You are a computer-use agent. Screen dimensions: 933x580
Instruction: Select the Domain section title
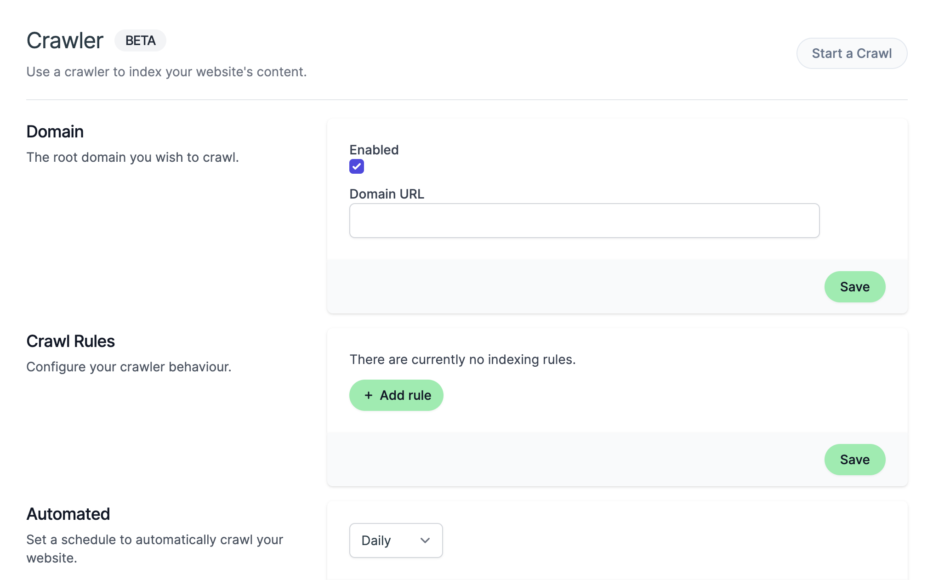55,132
